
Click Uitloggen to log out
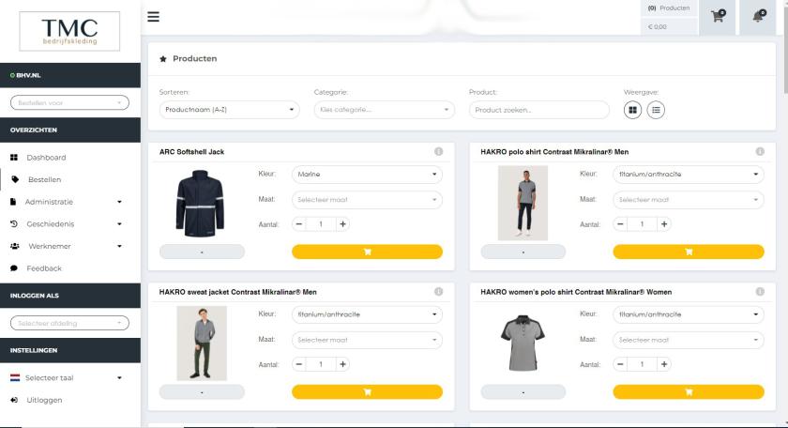tap(70, 400)
